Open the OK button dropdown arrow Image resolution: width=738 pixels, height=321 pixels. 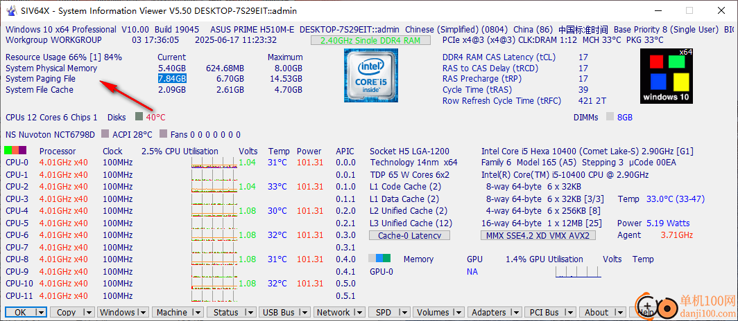coord(41,312)
